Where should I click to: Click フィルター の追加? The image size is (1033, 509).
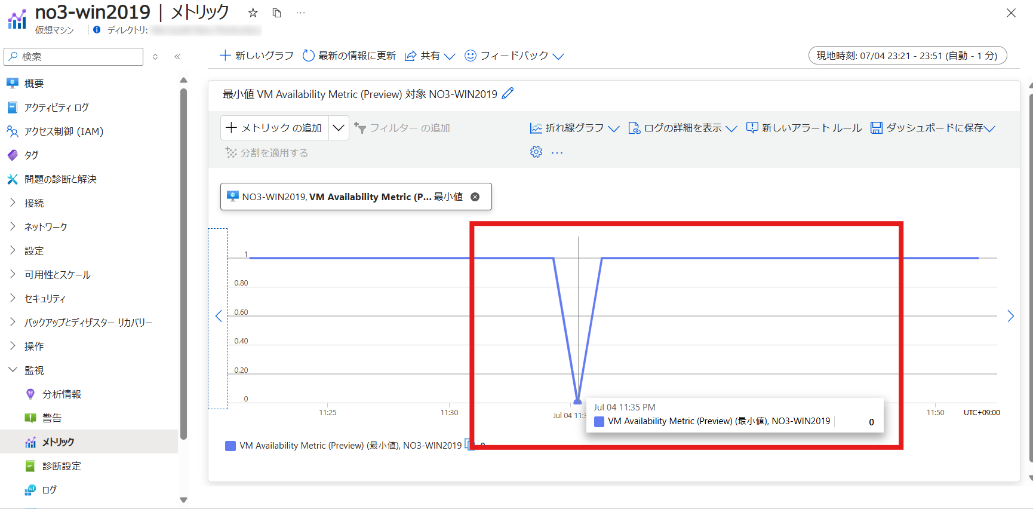pos(402,128)
